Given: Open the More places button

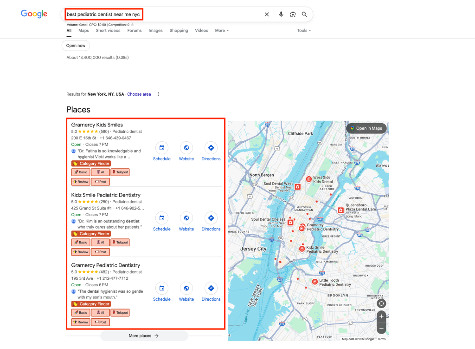Looking at the screenshot, I should [144, 336].
